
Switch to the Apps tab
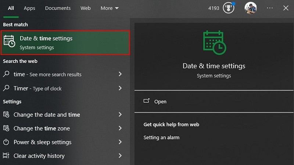29,8
